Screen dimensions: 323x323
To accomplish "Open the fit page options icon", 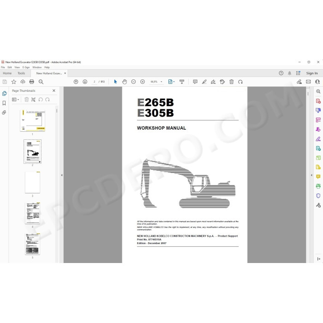I will (171, 82).
